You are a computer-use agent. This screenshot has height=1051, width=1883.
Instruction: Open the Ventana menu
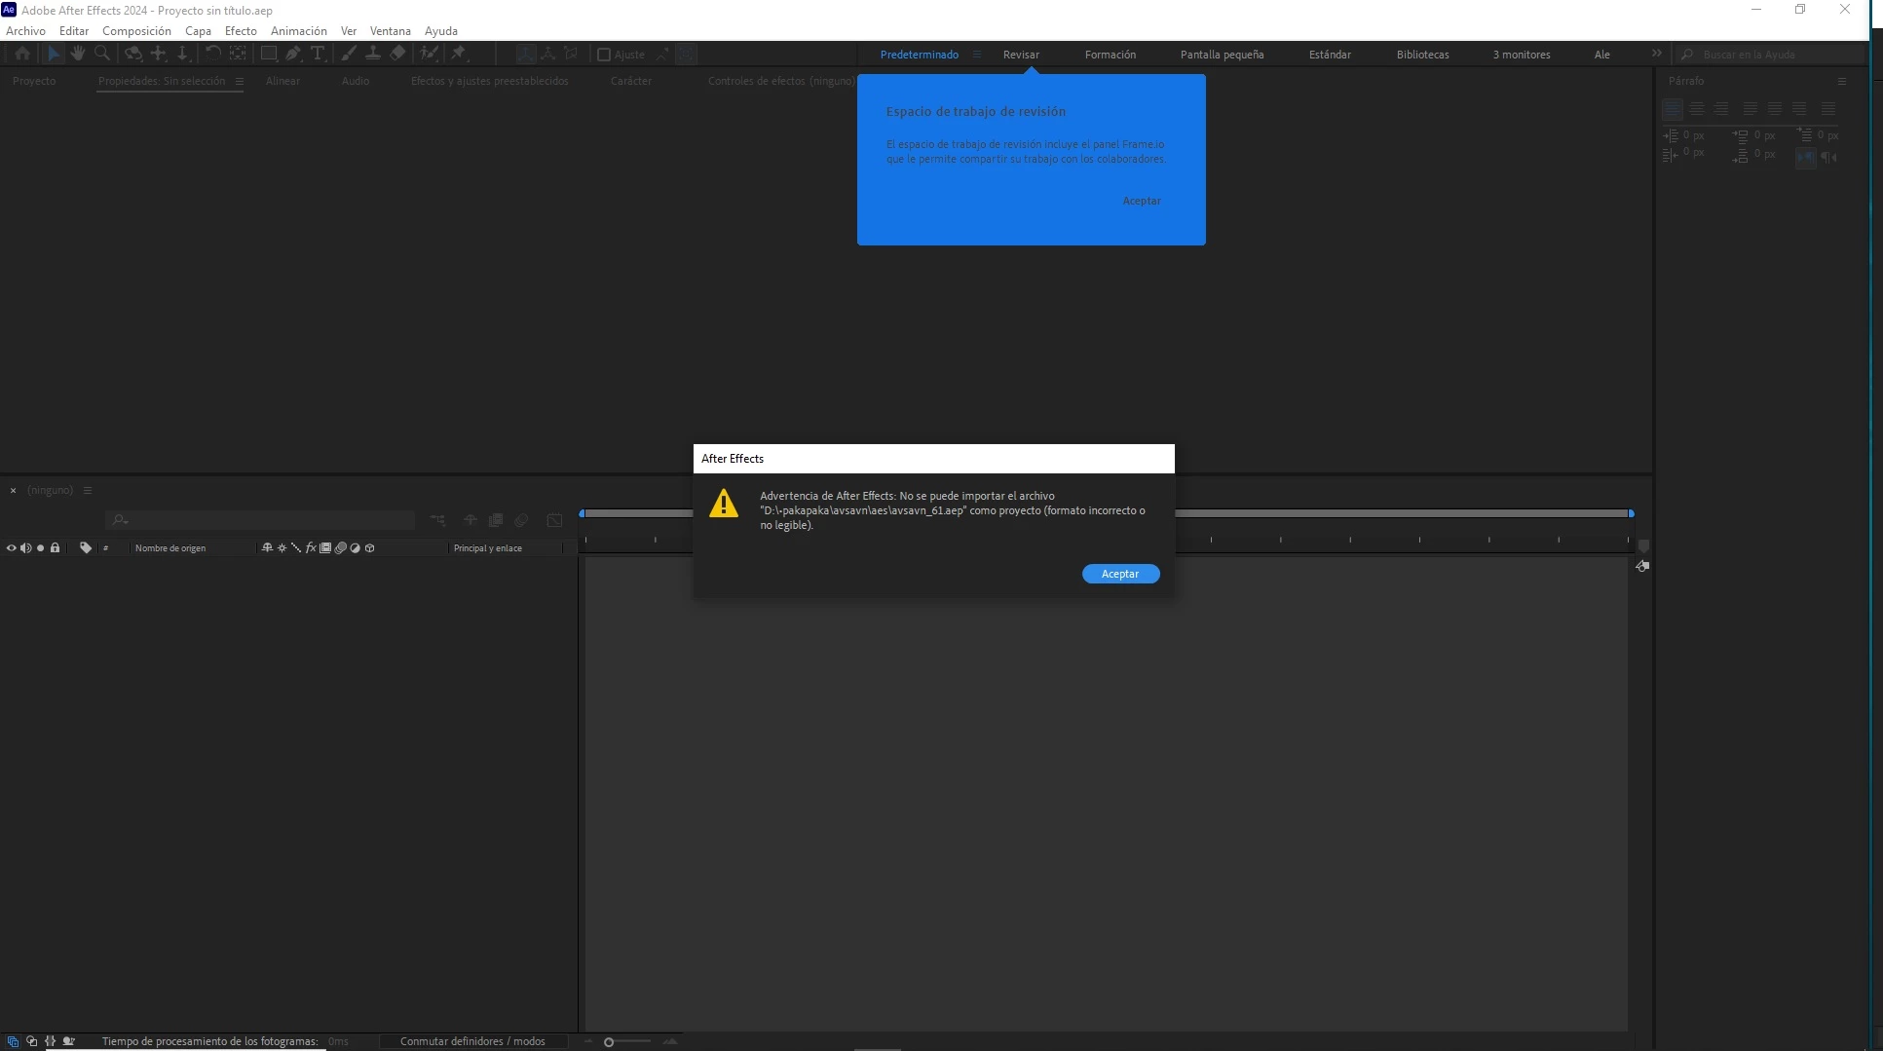(390, 31)
